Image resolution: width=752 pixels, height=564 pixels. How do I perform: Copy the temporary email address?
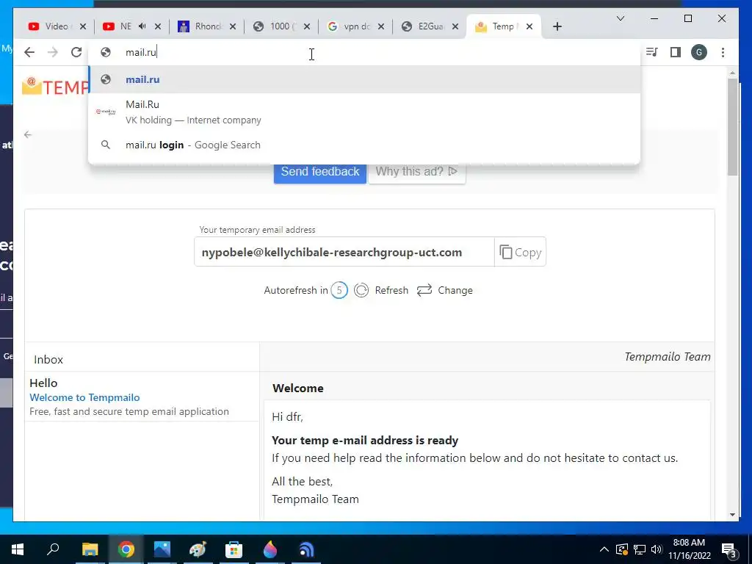pos(521,253)
